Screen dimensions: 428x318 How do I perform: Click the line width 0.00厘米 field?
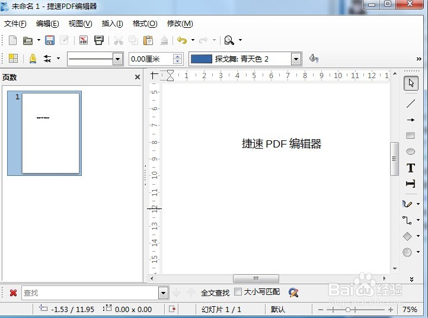tap(151, 59)
